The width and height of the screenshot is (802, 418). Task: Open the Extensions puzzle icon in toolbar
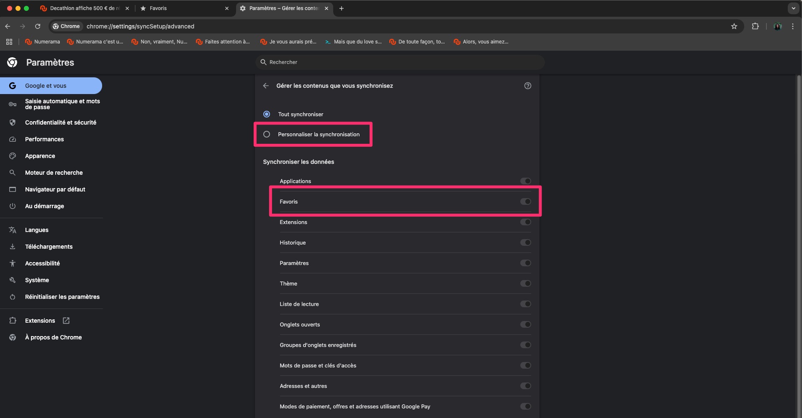[755, 26]
